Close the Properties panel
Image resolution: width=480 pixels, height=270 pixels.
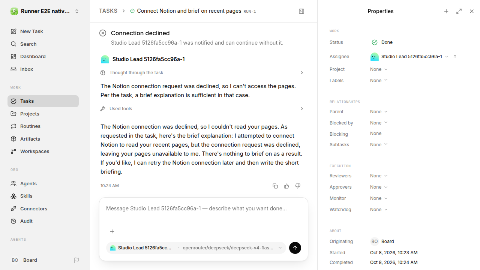472,11
